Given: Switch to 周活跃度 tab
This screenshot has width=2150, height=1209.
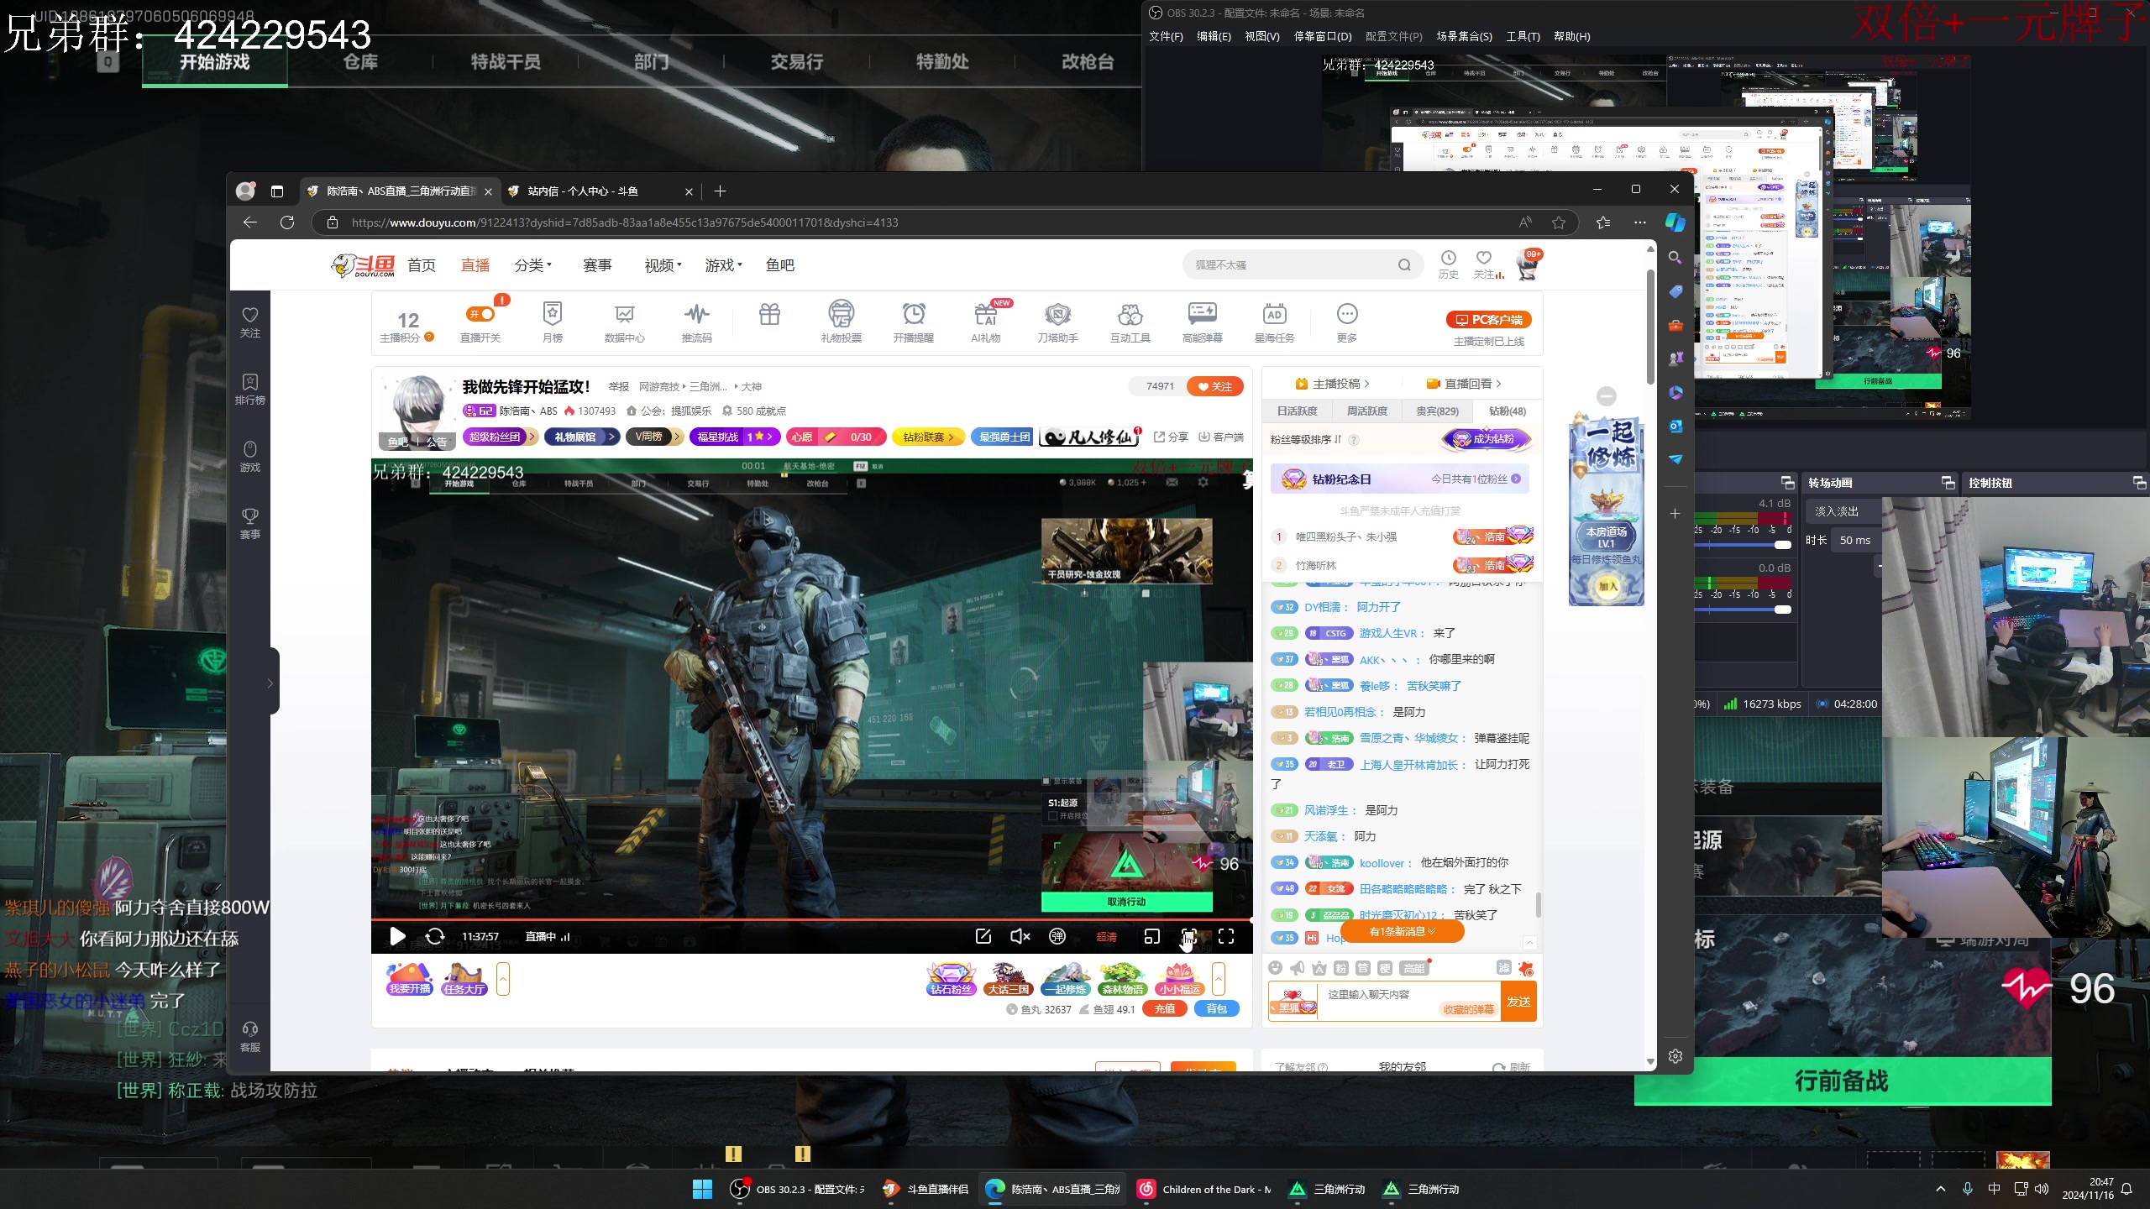Looking at the screenshot, I should [x=1366, y=411].
